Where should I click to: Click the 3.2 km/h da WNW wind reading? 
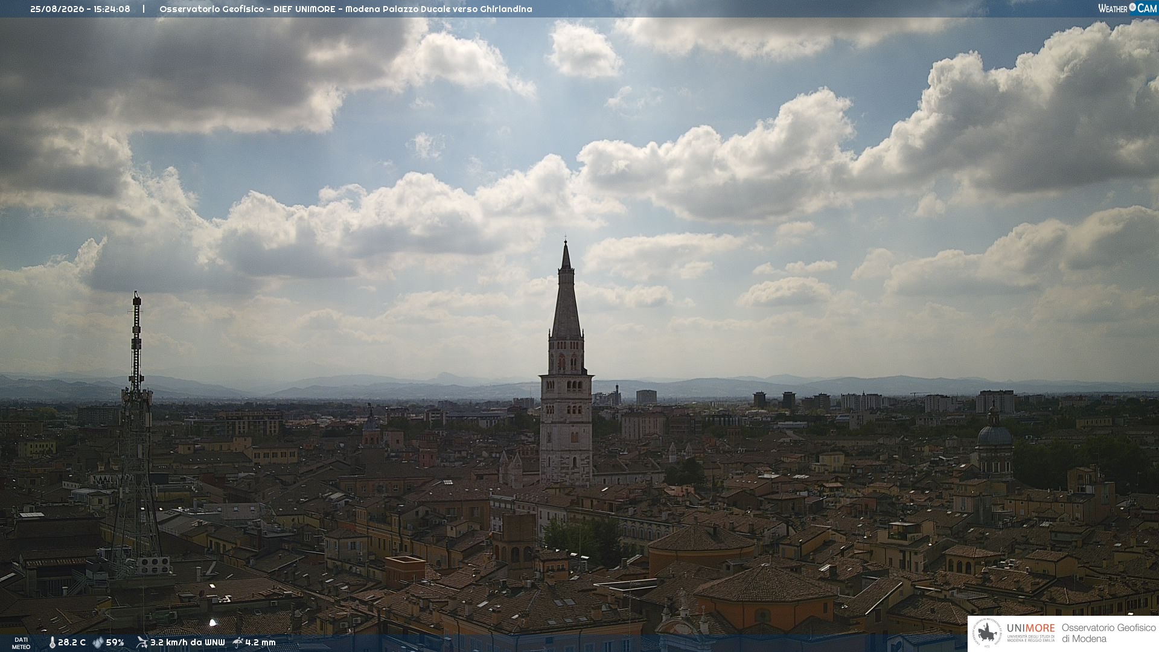[187, 642]
